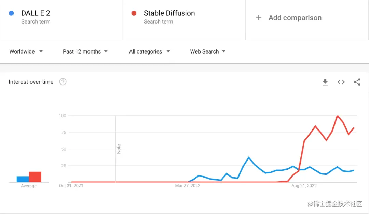Click the blue Average bar
The height and width of the screenshot is (214, 369).
23,179
